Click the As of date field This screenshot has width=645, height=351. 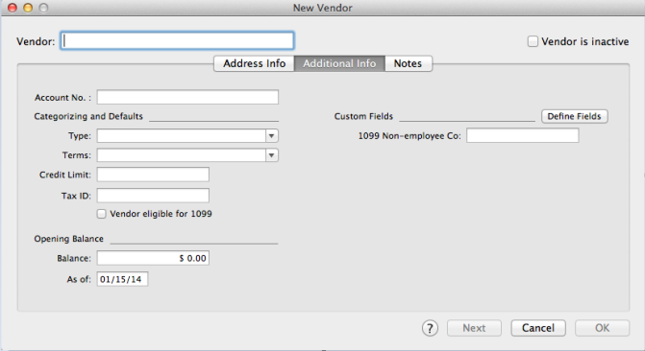(x=122, y=279)
